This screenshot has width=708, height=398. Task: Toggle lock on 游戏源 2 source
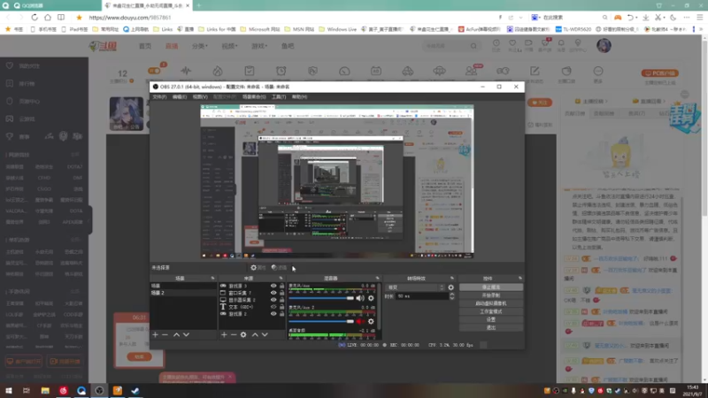click(281, 314)
